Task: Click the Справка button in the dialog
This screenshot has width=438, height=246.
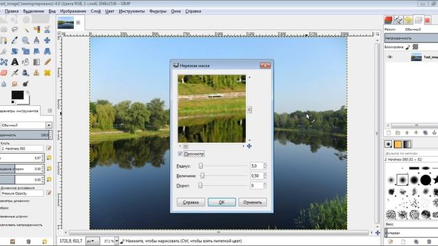Action: (191, 202)
